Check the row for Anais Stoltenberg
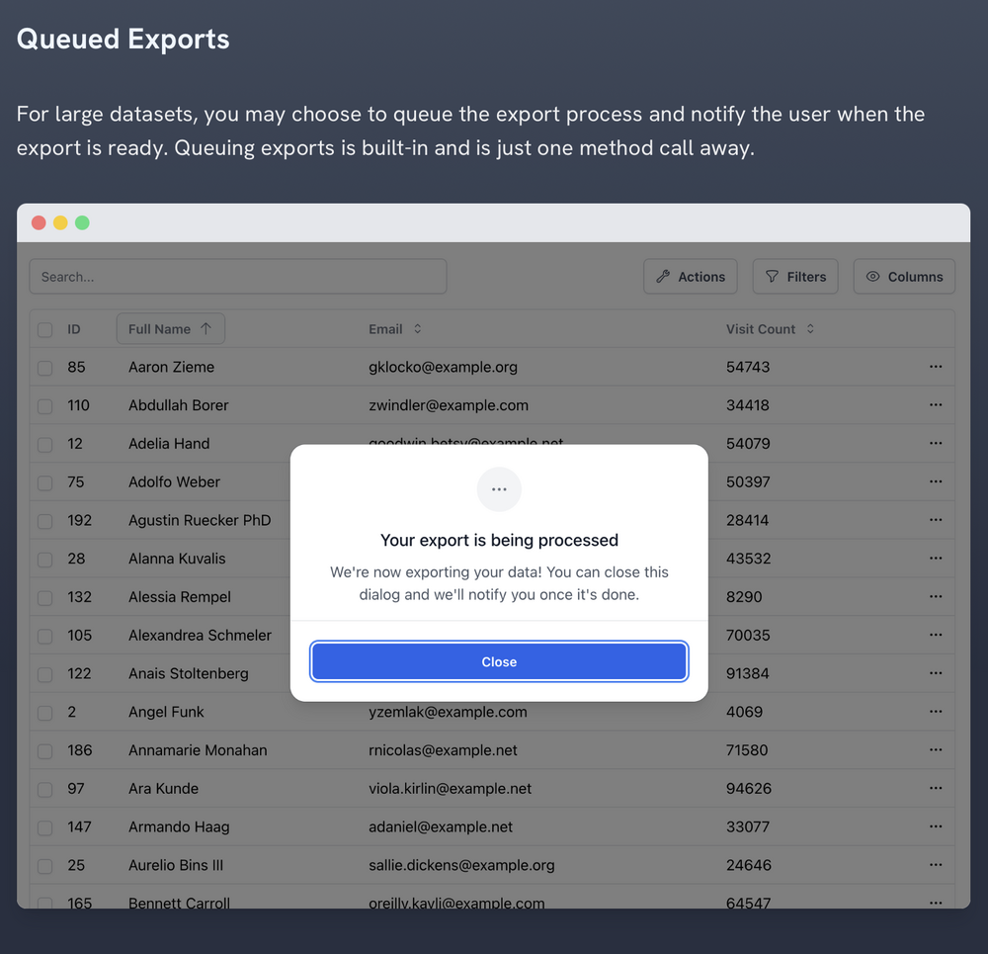Screen dimensions: 988x954 point(44,674)
